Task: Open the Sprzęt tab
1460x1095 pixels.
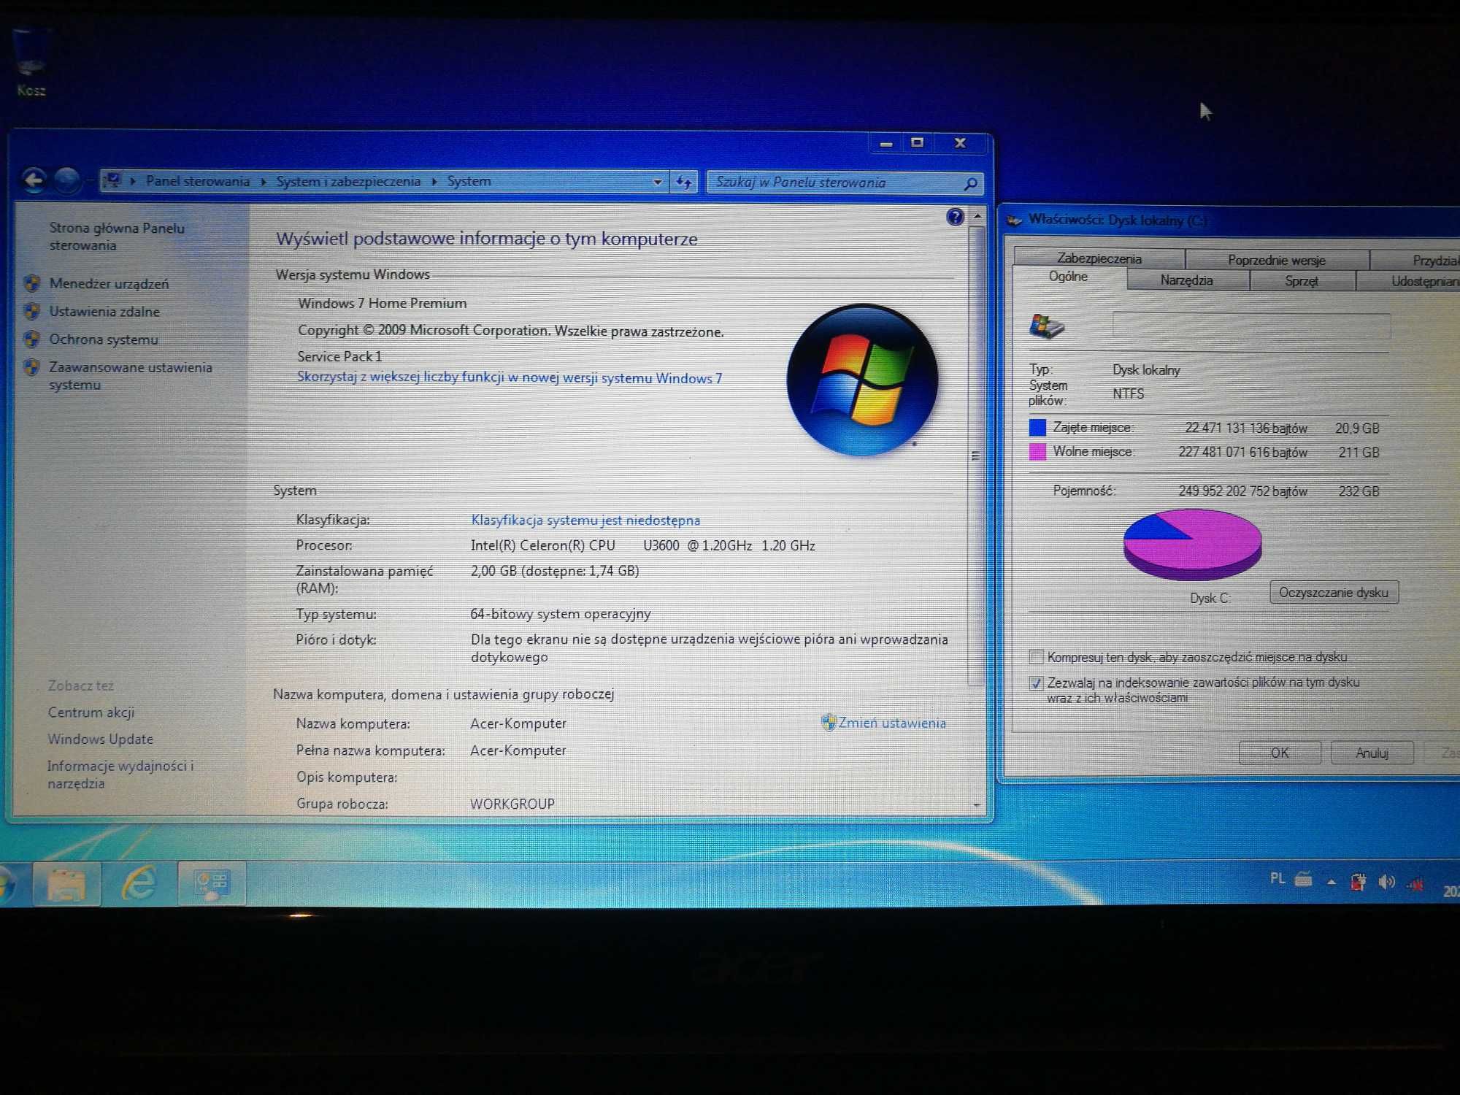Action: pyautogui.click(x=1302, y=281)
